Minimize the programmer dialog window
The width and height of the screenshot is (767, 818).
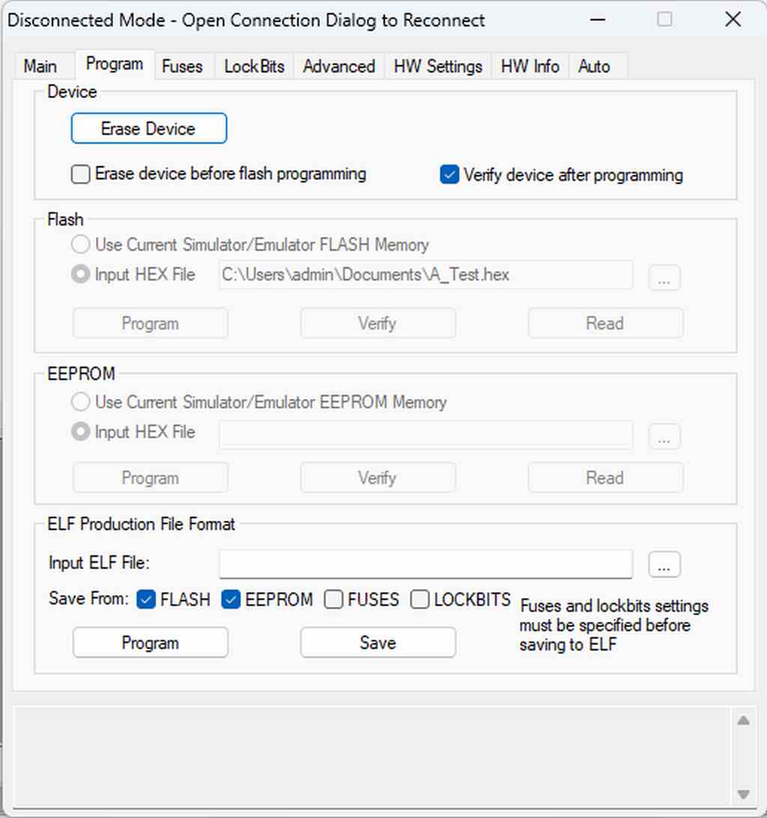point(598,19)
